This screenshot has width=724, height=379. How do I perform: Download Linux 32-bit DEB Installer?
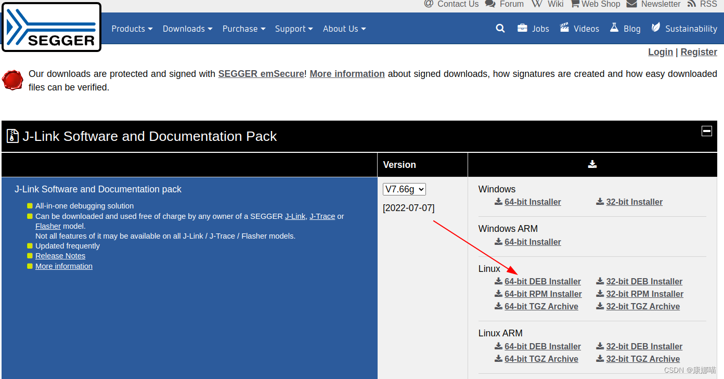[x=644, y=281]
